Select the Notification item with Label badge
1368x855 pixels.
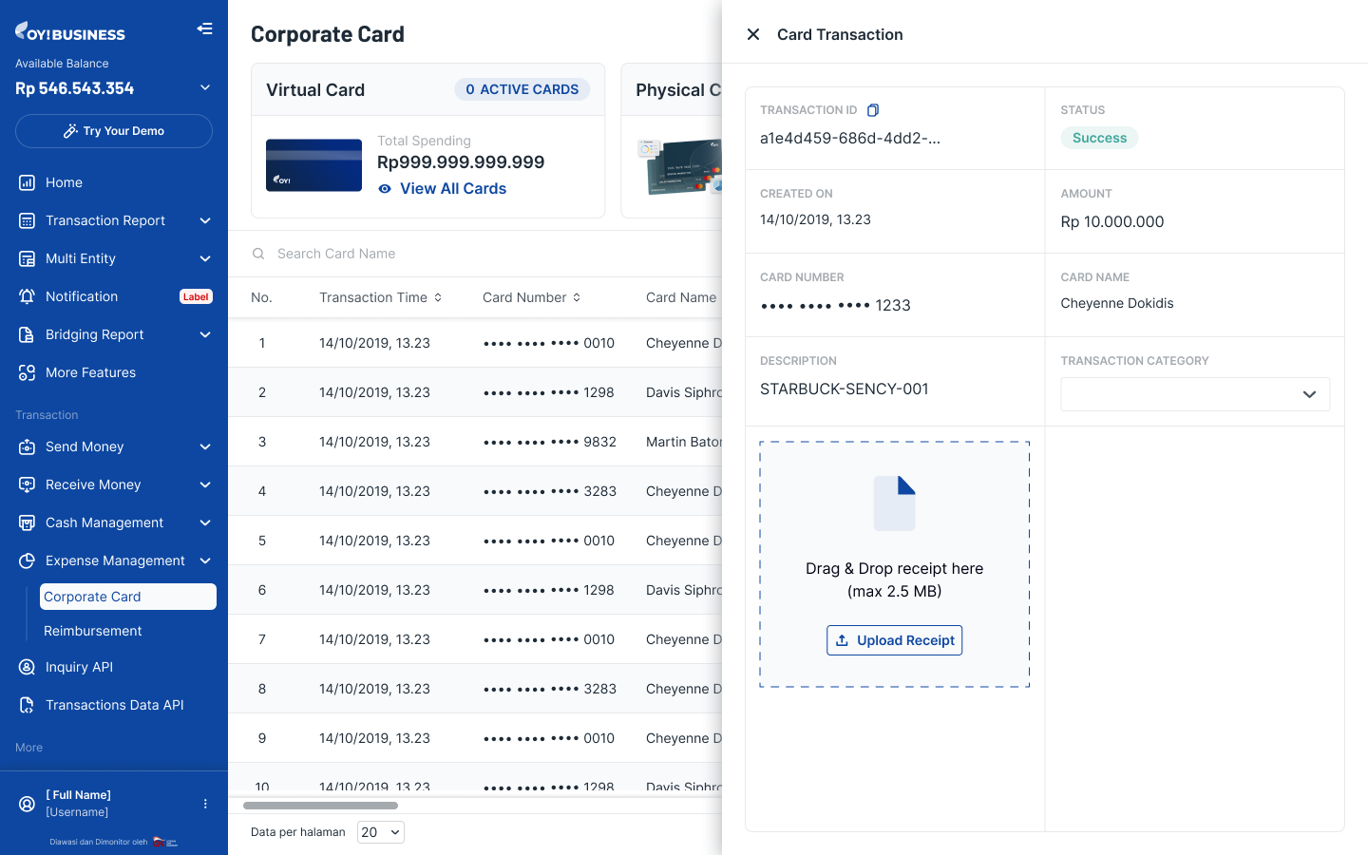click(x=82, y=296)
